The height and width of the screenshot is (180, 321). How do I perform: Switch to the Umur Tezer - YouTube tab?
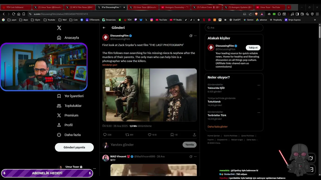point(270,7)
